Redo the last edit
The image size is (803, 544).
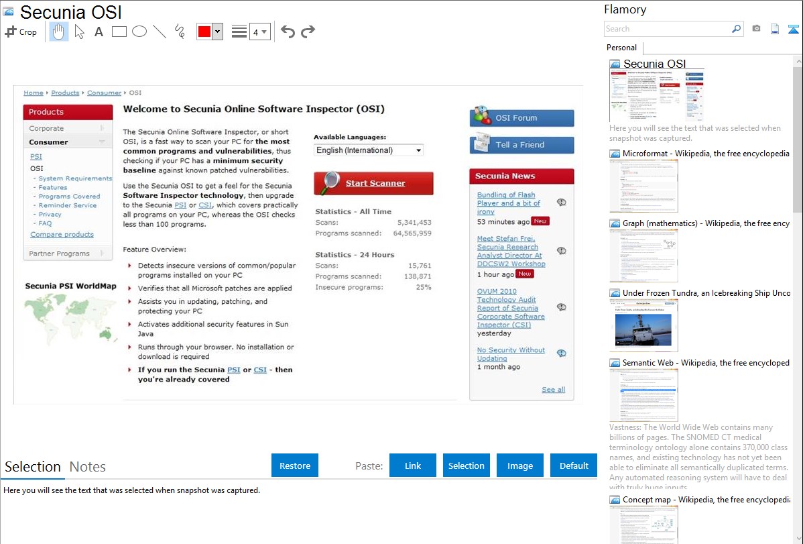[x=308, y=32]
